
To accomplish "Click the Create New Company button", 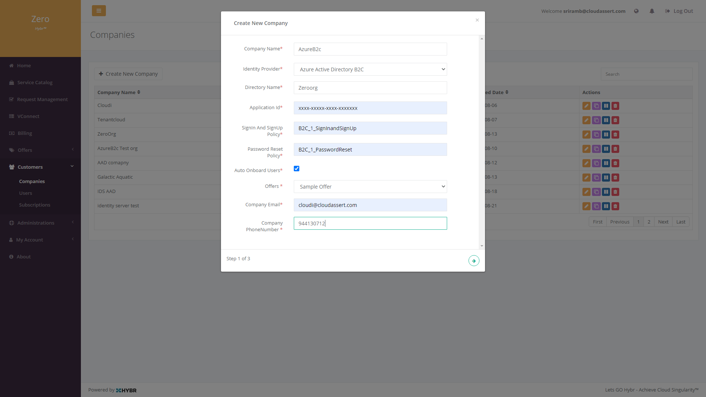I will click(x=128, y=74).
